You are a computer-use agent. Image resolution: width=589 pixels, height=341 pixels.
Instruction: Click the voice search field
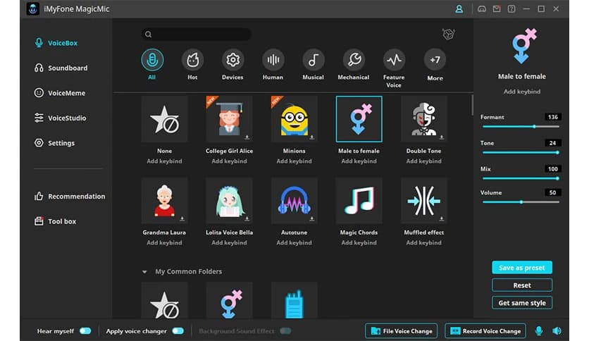click(196, 34)
